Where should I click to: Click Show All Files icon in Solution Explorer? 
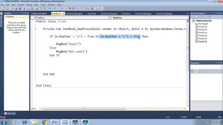(198, 17)
